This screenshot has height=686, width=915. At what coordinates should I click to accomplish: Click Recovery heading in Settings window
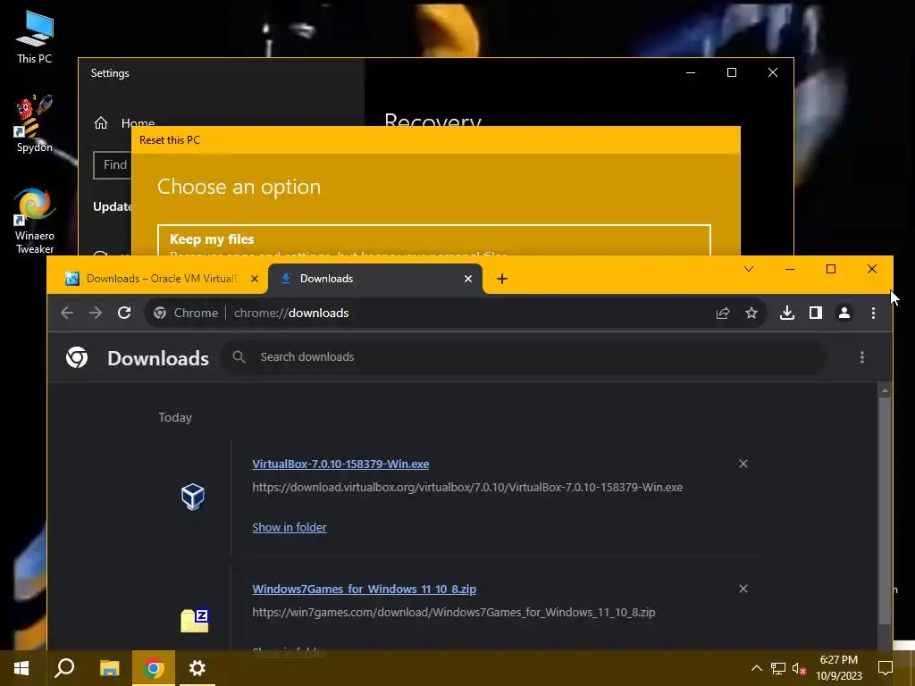tap(433, 120)
